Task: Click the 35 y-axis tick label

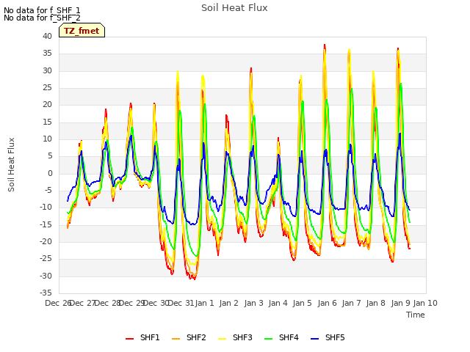Action: click(x=47, y=54)
